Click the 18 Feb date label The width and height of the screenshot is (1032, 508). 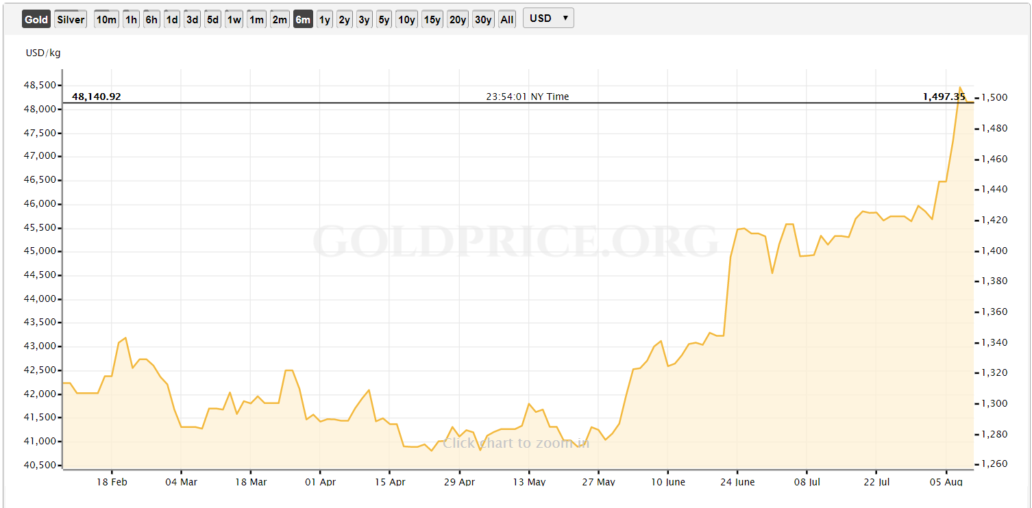click(x=112, y=482)
